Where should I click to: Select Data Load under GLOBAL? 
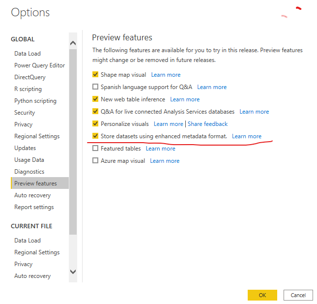click(x=28, y=54)
